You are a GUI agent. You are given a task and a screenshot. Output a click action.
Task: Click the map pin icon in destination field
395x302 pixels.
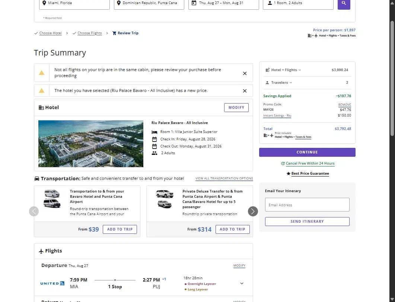click(119, 3)
